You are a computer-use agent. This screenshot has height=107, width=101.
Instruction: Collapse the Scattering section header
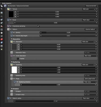pyautogui.click(x=16, y=62)
